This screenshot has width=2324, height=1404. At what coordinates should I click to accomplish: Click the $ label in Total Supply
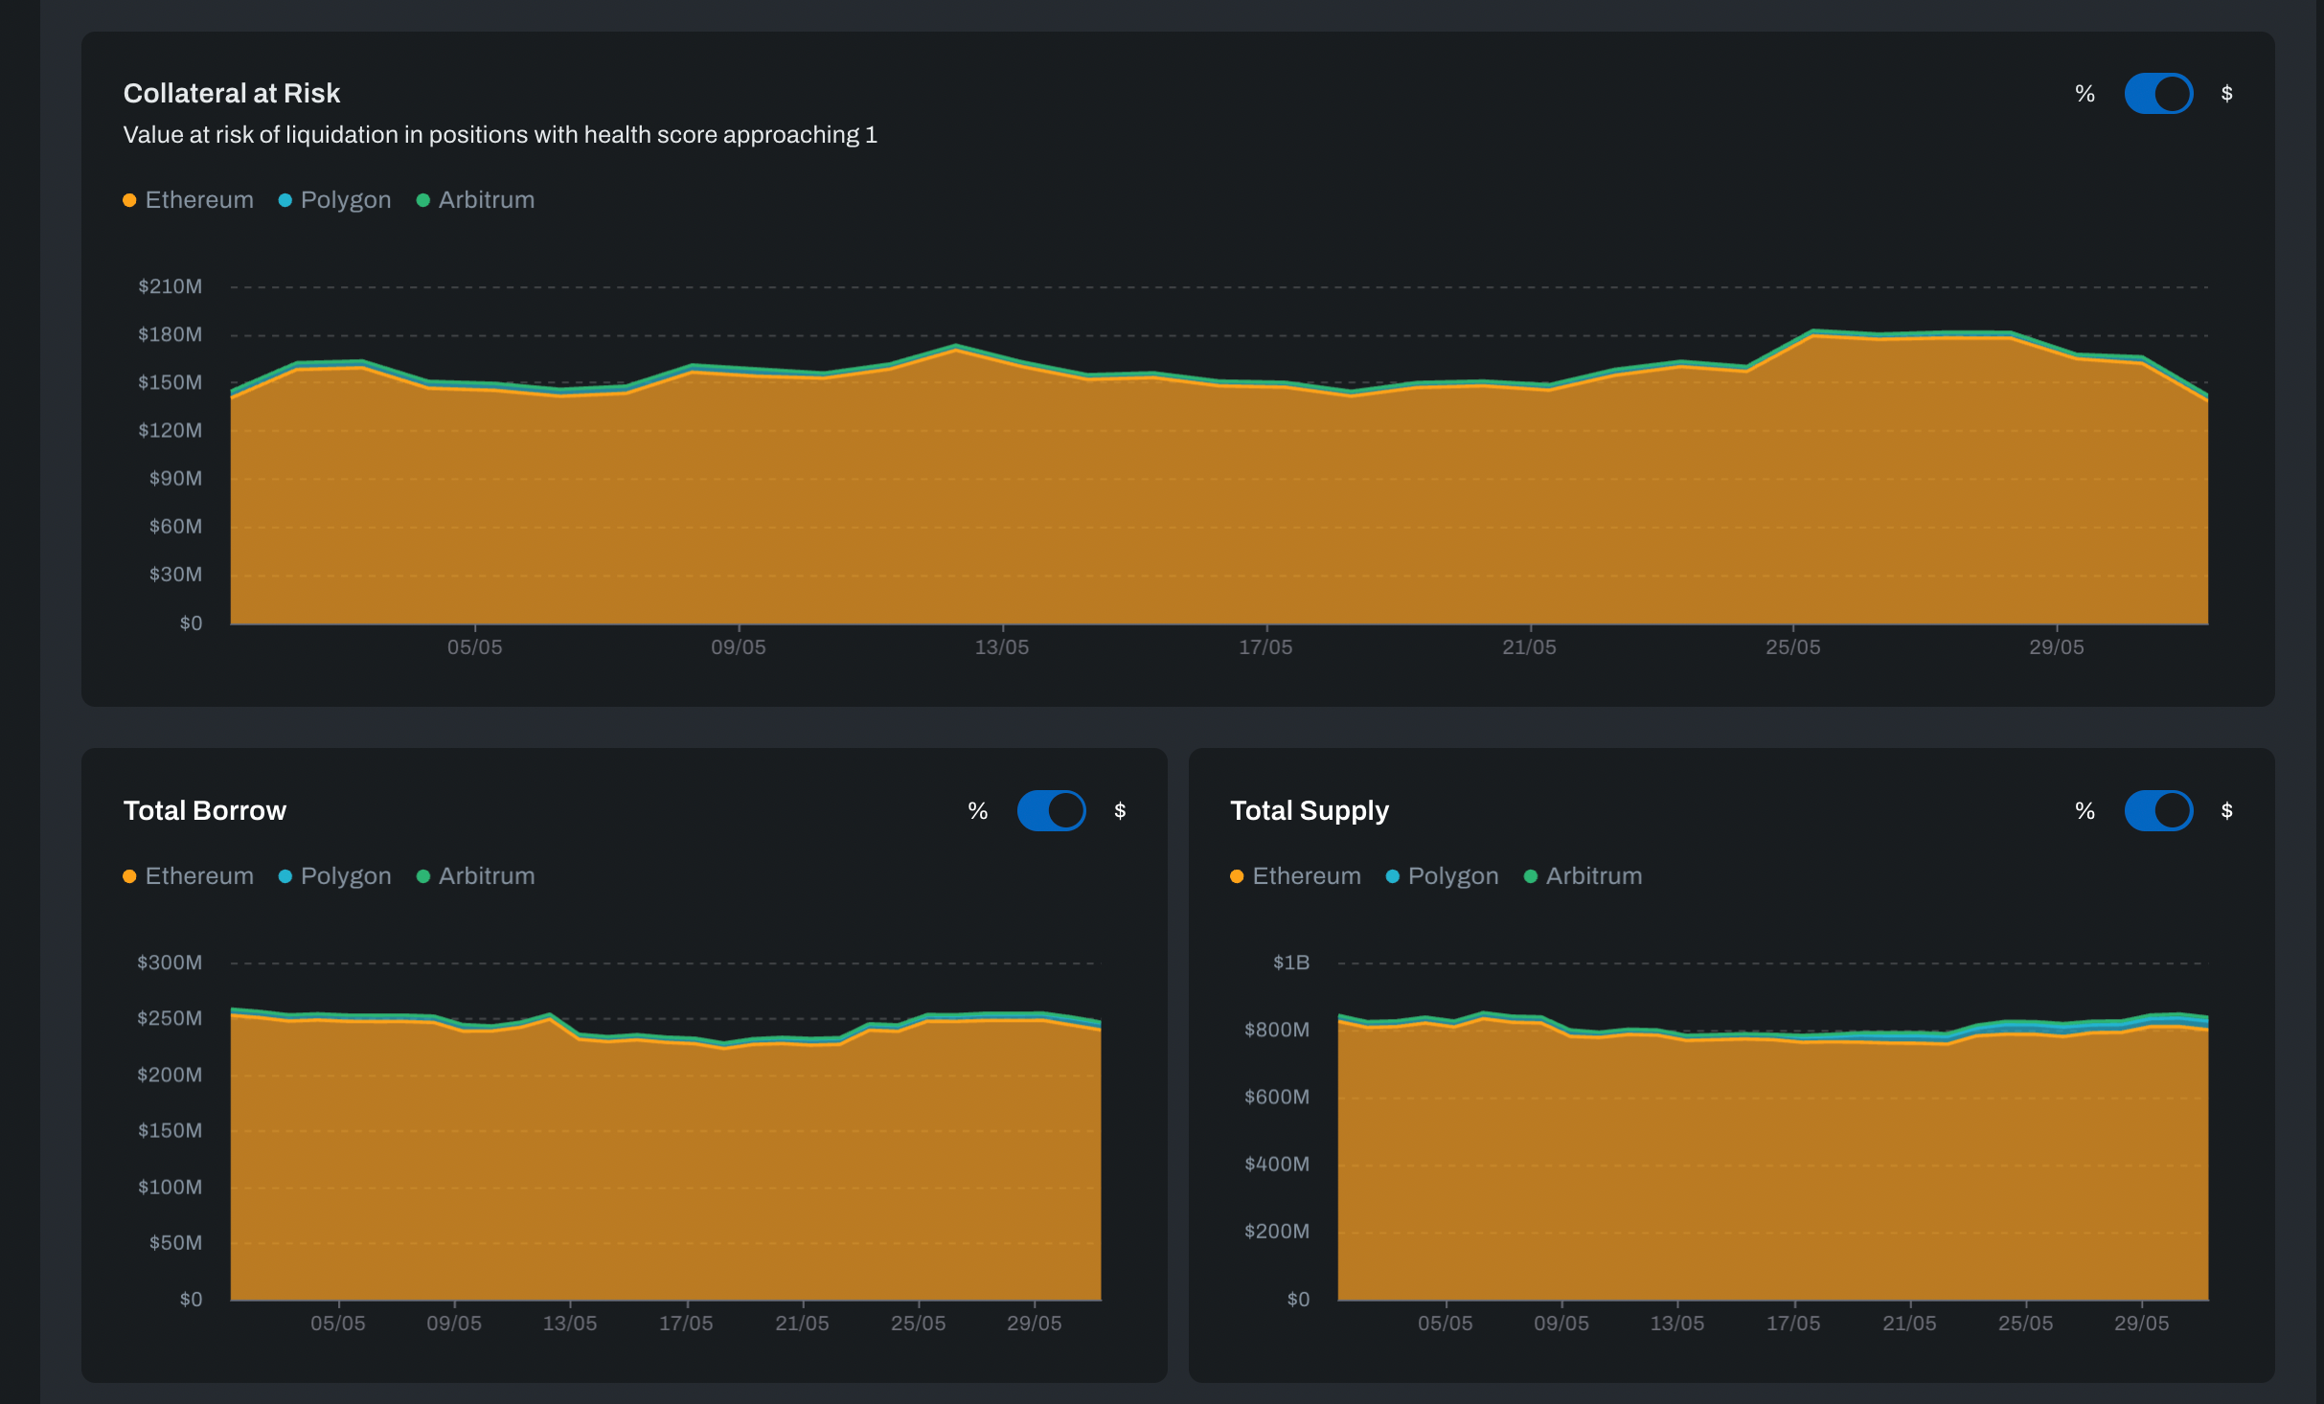[2226, 811]
